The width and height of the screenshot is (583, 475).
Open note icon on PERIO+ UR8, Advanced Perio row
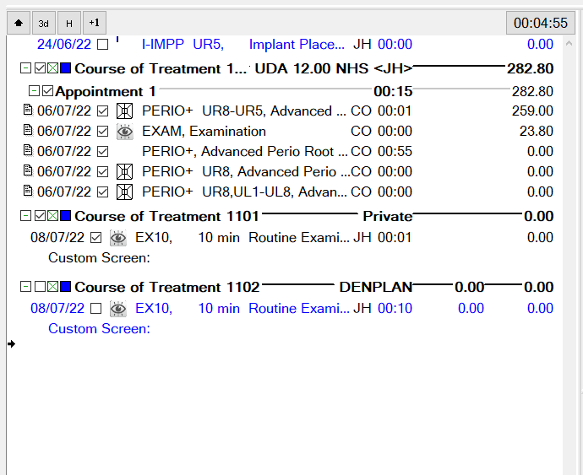coord(28,170)
